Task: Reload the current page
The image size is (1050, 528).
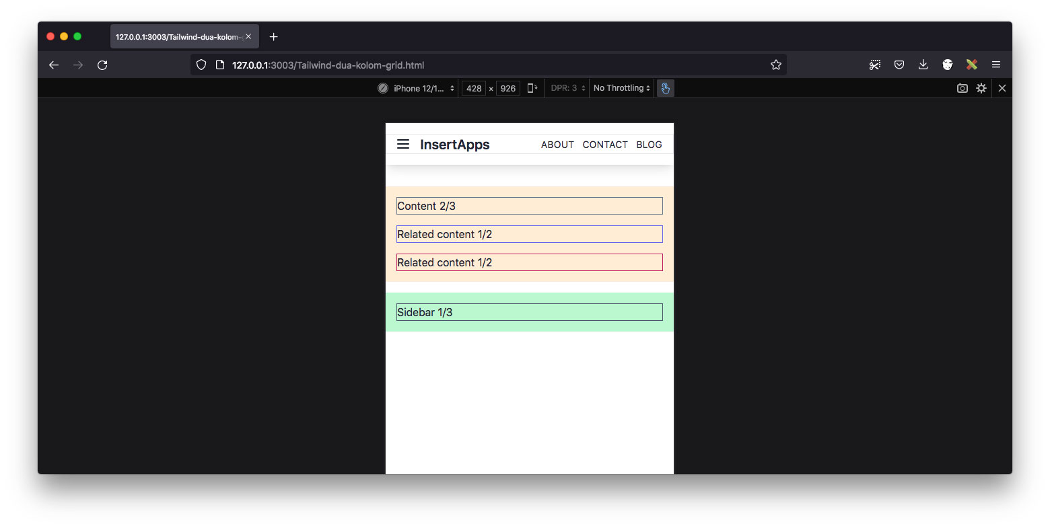Action: click(102, 65)
